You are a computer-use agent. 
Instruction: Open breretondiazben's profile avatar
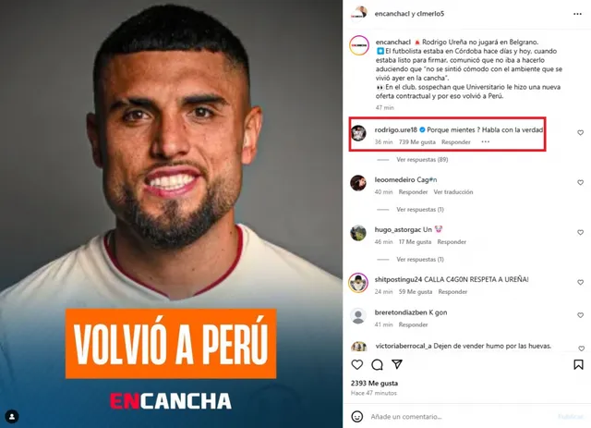tap(358, 316)
